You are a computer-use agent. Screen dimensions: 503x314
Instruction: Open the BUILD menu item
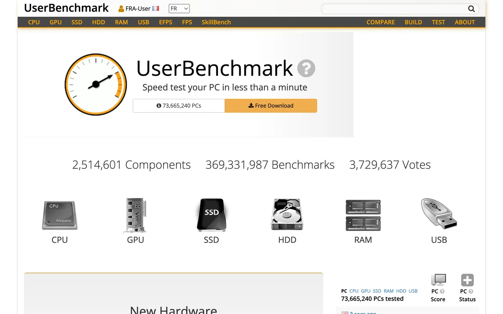[x=413, y=22]
